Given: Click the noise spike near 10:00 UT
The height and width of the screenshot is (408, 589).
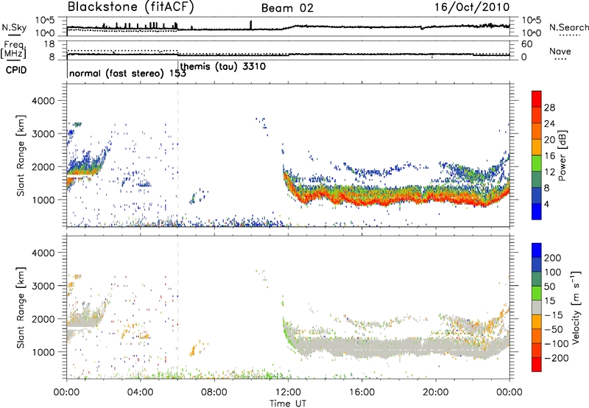Looking at the screenshot, I should click(250, 25).
